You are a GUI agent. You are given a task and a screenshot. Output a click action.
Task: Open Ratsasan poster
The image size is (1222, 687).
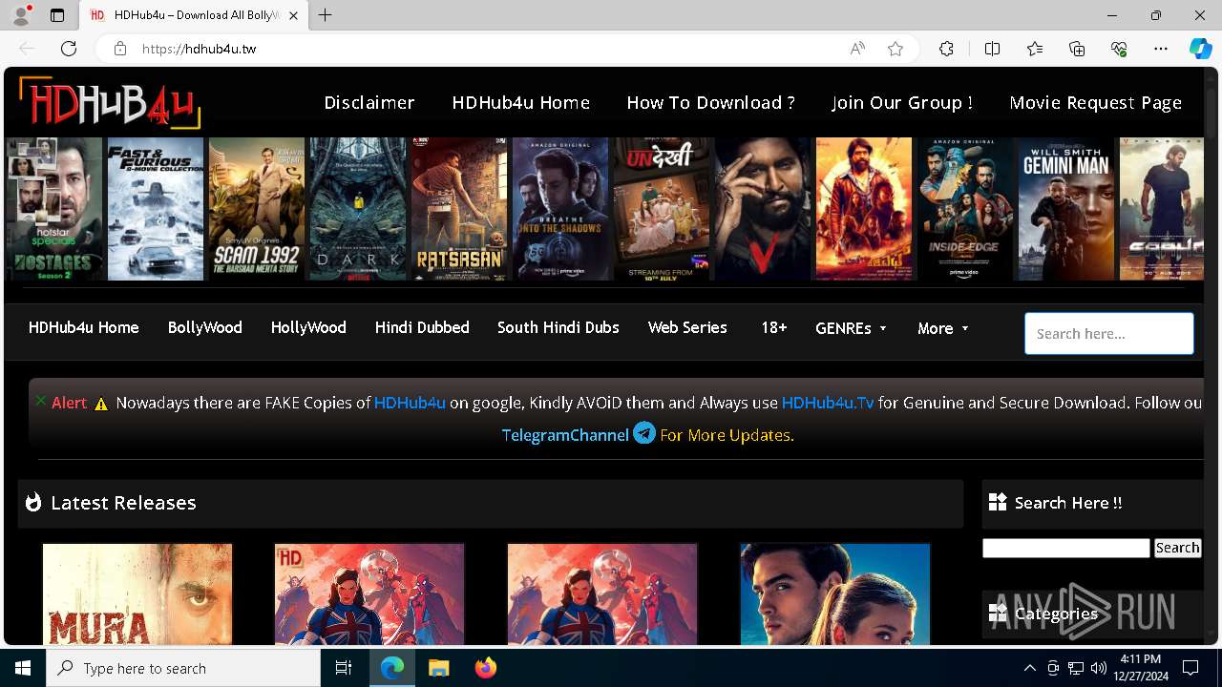pyautogui.click(x=459, y=209)
